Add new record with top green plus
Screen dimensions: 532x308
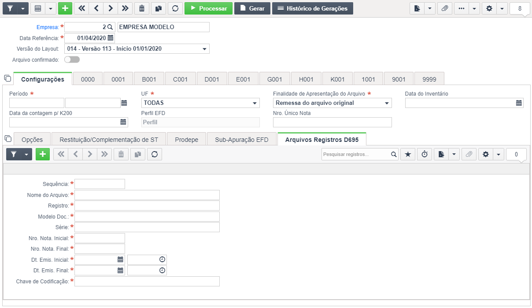point(65,8)
